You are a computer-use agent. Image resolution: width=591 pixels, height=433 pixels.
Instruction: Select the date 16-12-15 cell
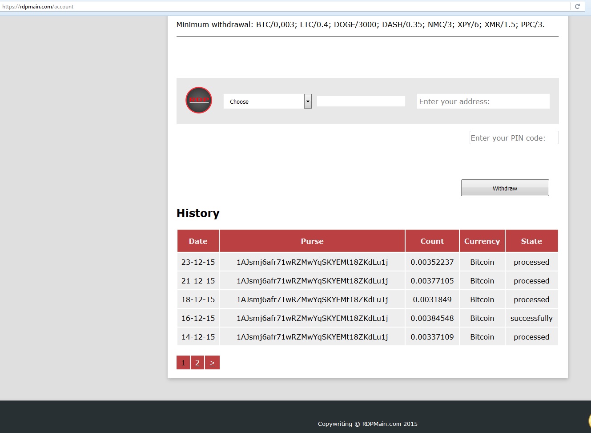click(198, 318)
